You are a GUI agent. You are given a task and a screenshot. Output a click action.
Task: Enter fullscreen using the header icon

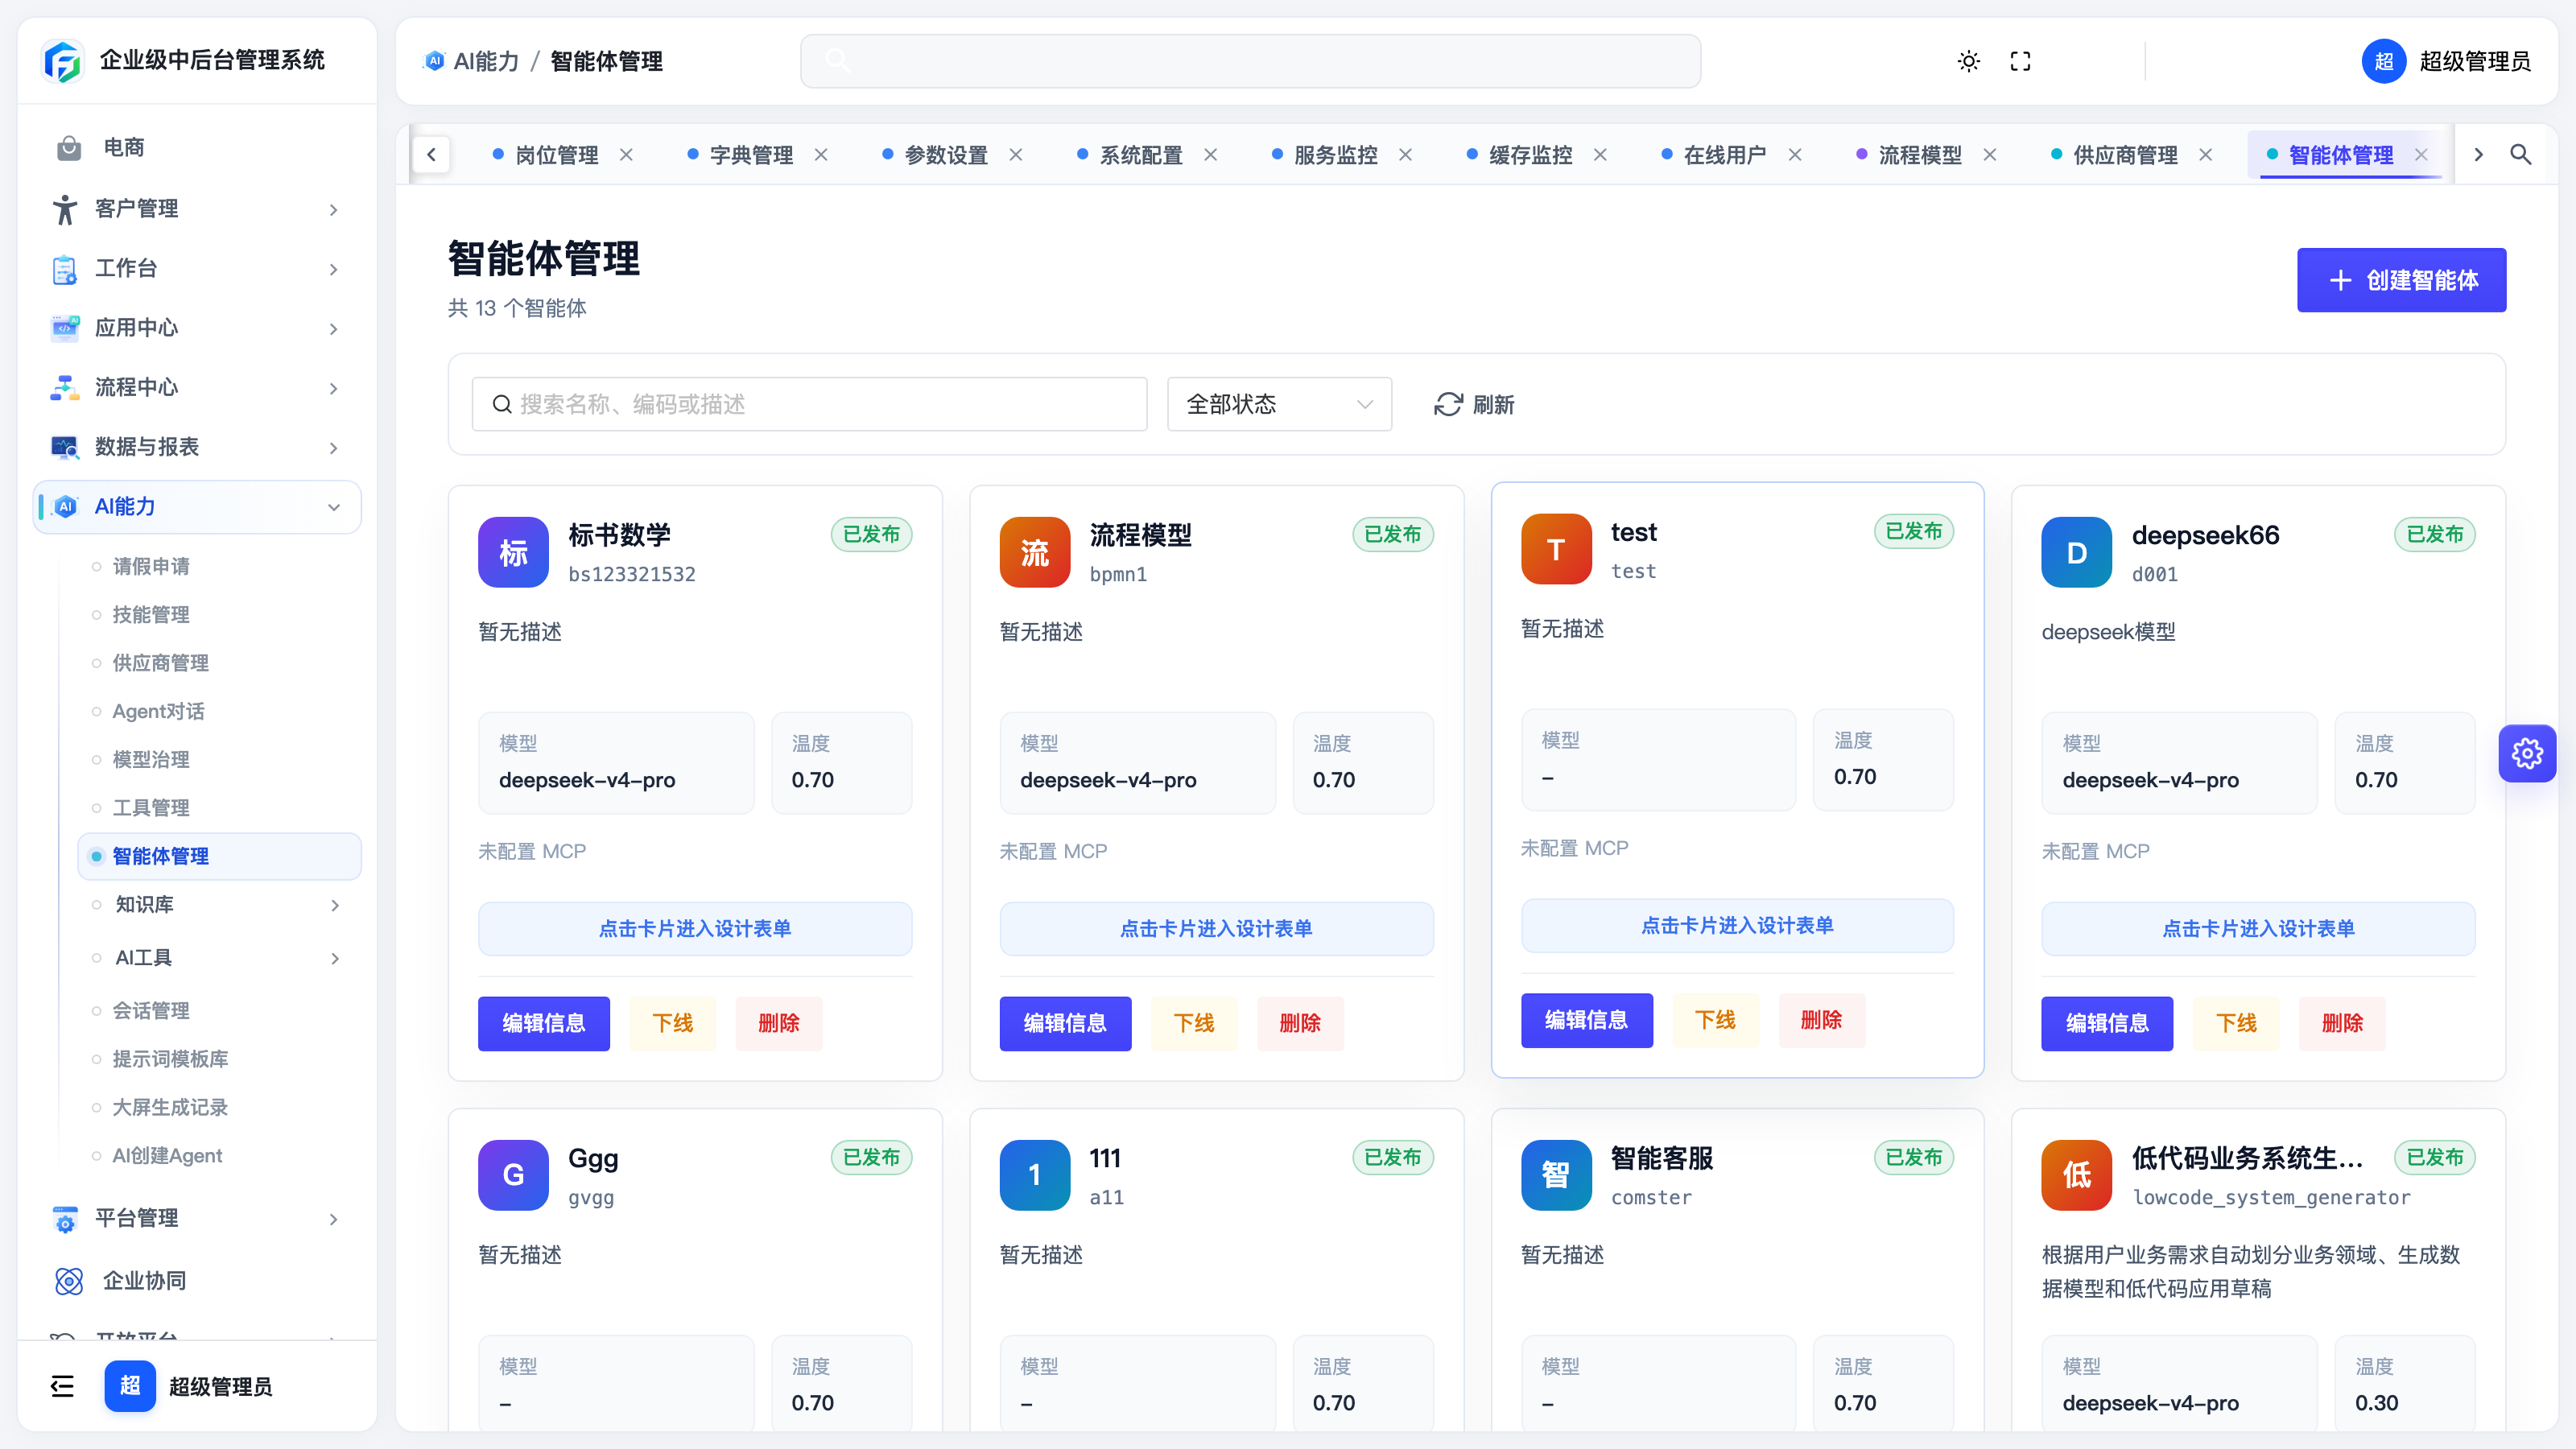point(2020,61)
